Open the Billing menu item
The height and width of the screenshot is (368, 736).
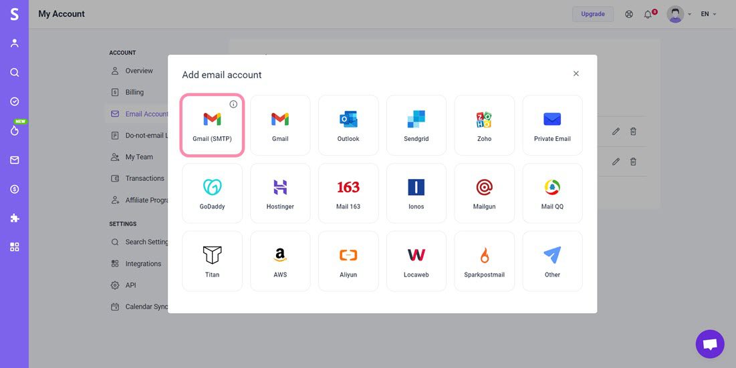tap(134, 92)
